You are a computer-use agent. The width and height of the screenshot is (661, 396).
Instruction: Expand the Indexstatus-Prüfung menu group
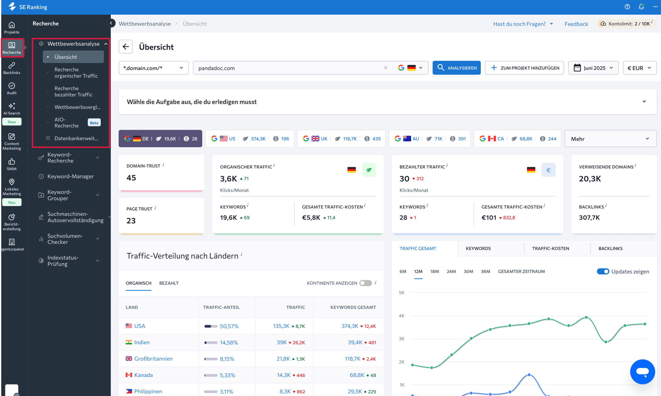coord(98,260)
